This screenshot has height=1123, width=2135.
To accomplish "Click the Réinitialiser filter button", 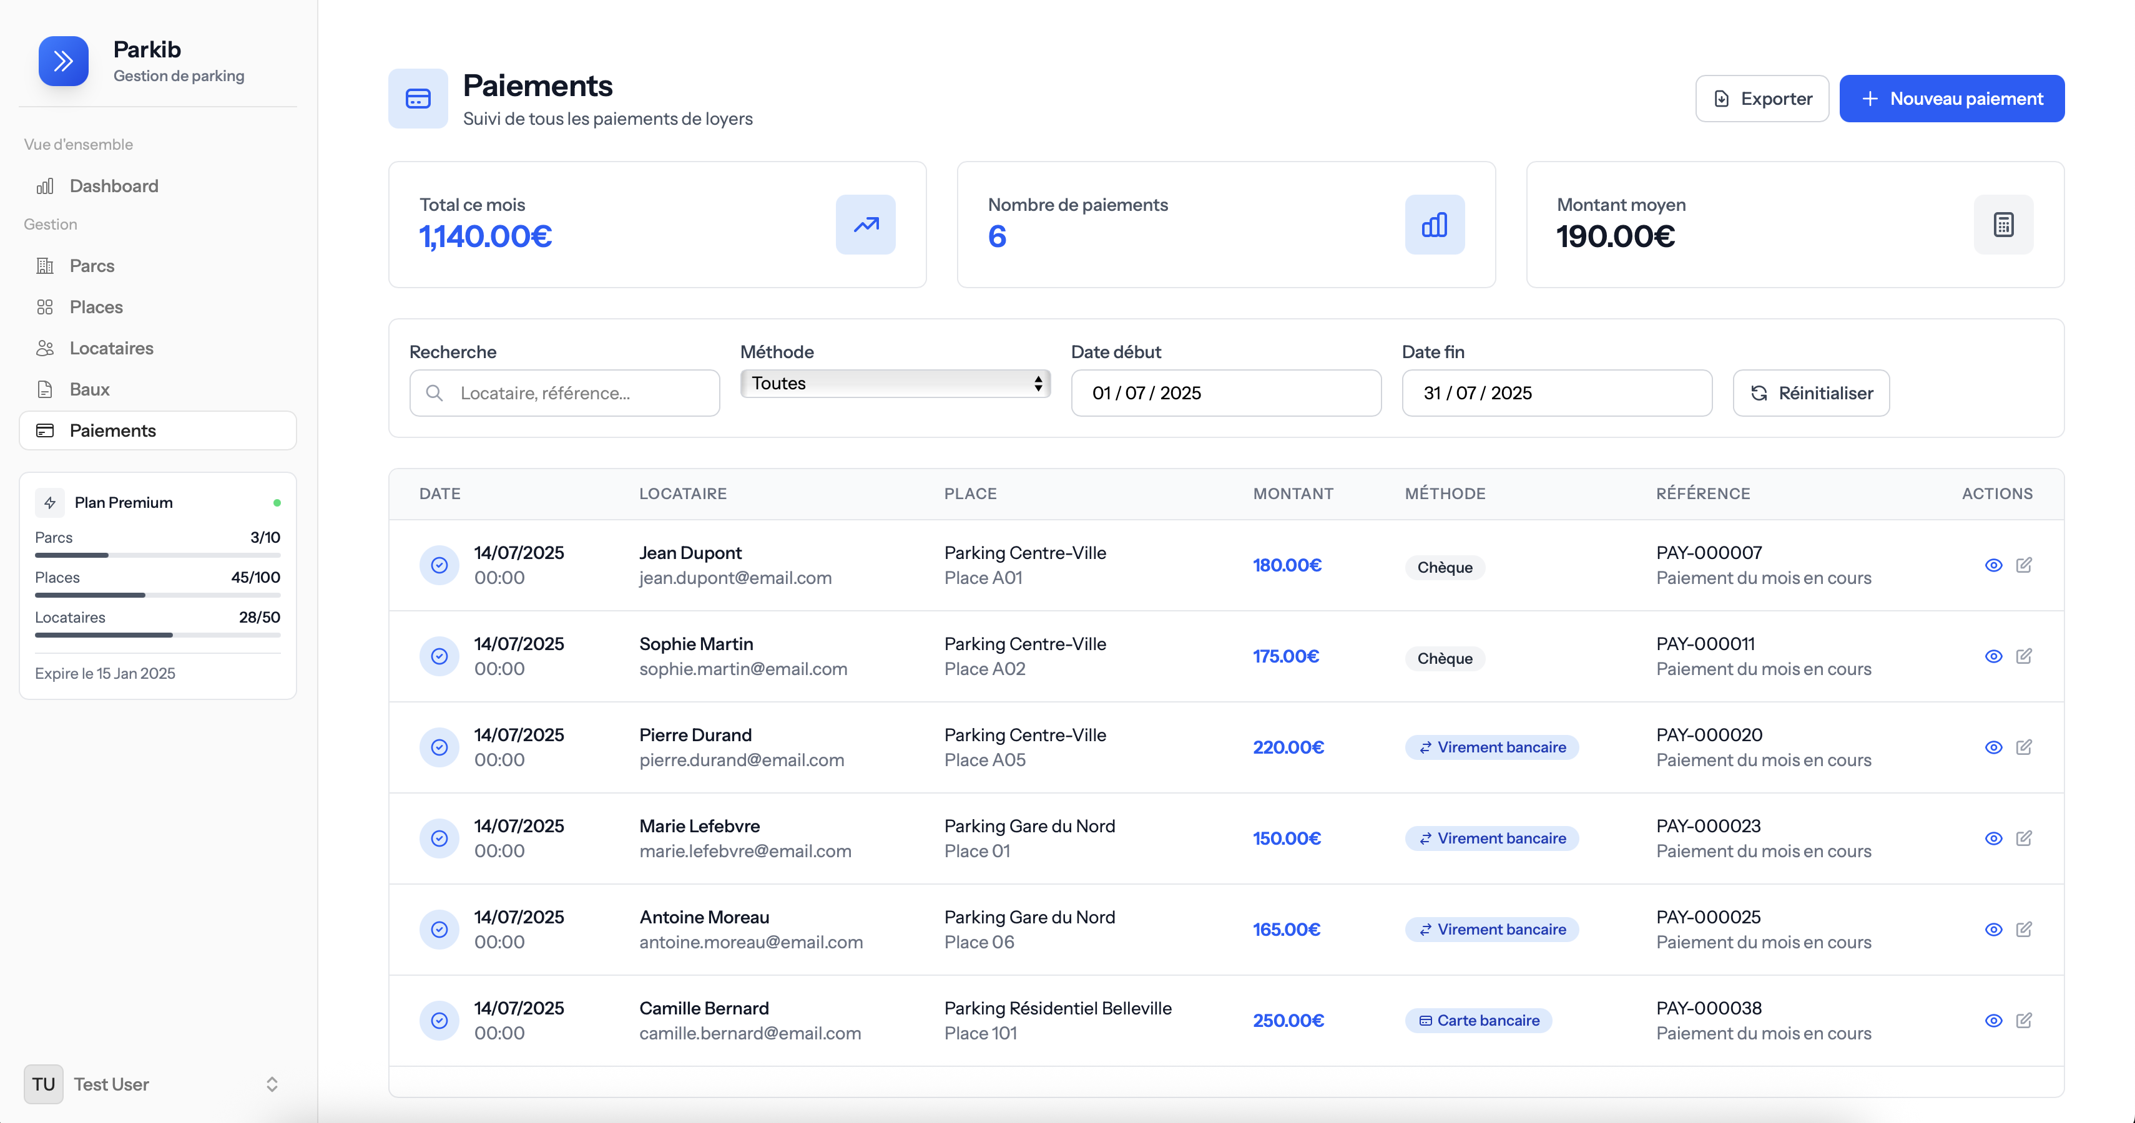I will 1810,392.
